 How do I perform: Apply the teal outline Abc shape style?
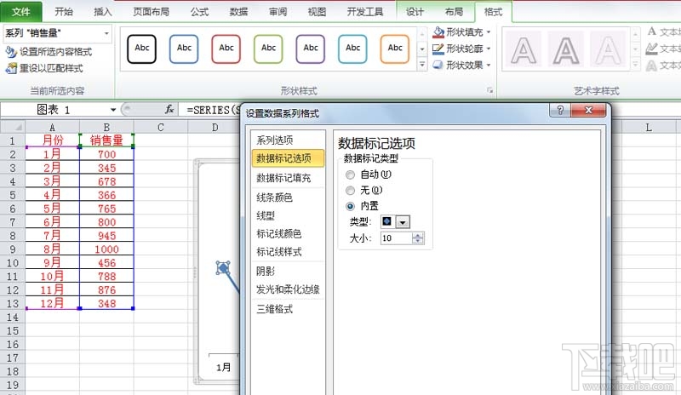[x=352, y=49]
